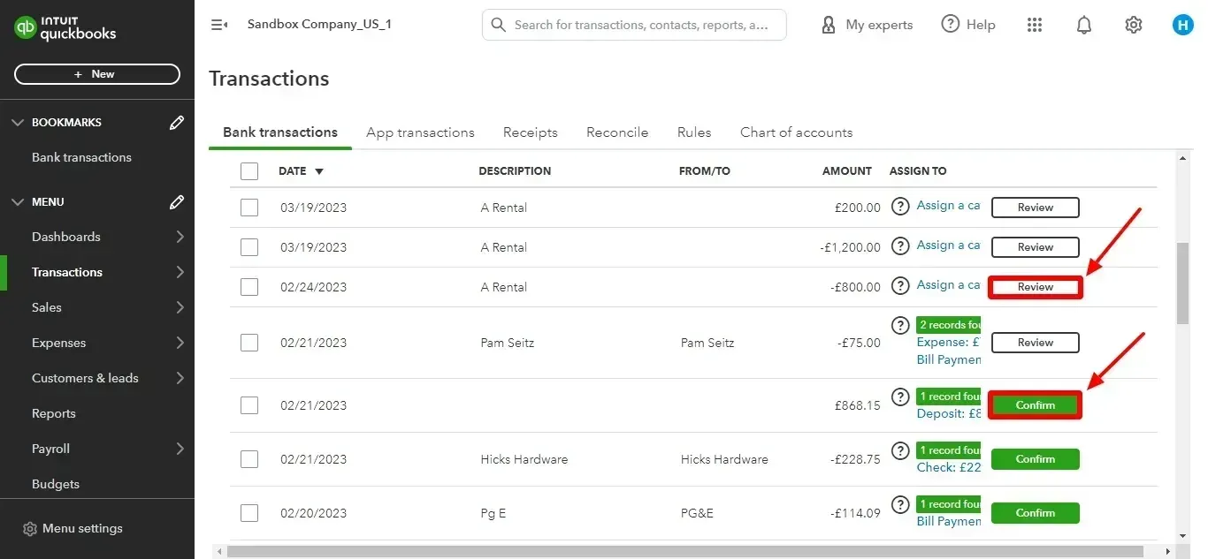Review the £200.00 A Rental transaction
Screen dimensions: 1208x559
1036,208
